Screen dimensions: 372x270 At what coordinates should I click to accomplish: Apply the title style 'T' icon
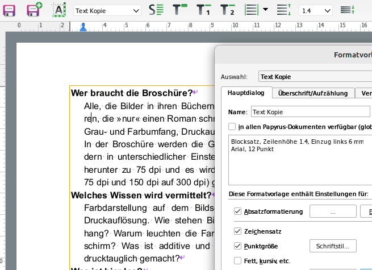[180, 10]
